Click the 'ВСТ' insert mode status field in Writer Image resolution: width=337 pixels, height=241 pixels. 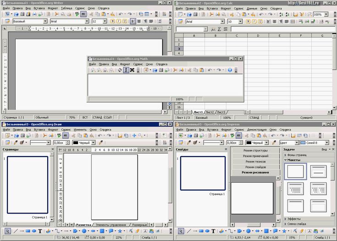(85, 117)
